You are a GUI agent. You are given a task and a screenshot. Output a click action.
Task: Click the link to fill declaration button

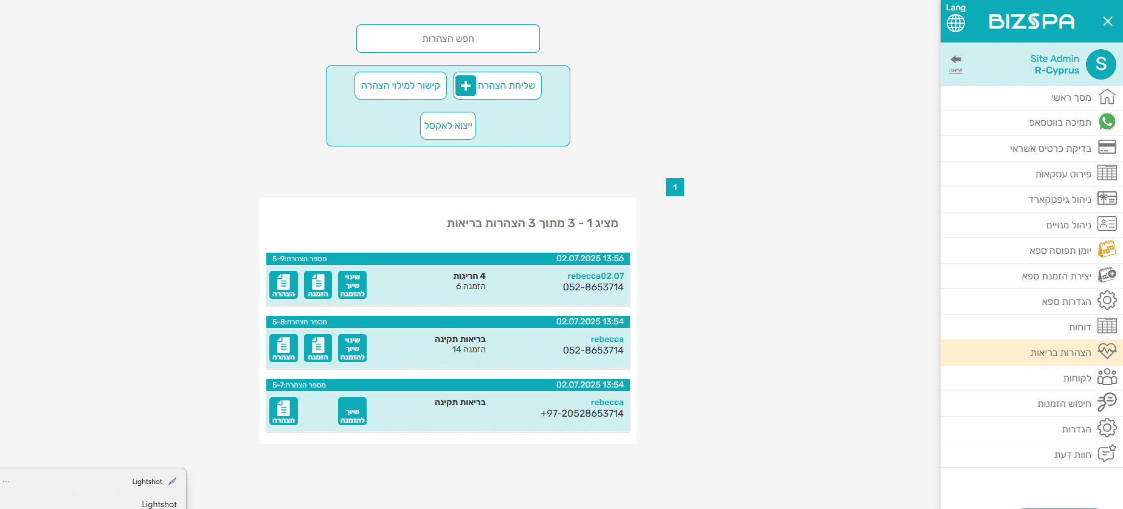click(x=401, y=86)
